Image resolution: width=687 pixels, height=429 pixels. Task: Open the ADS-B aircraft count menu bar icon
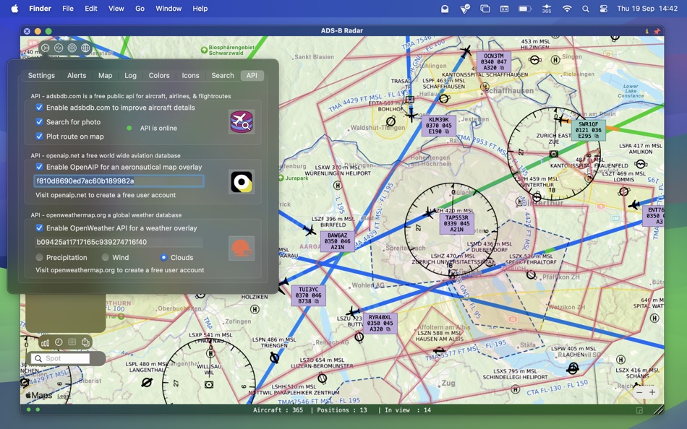tap(547, 9)
